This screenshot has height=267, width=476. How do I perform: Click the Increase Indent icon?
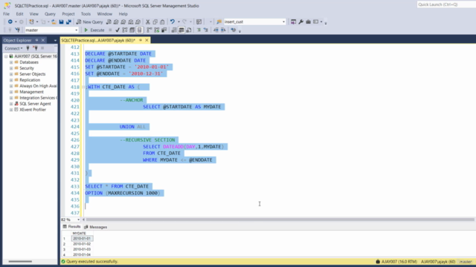pyautogui.click(x=223, y=30)
